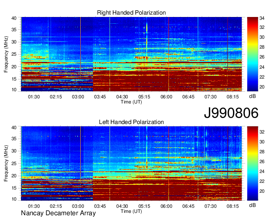Screen dimensions: 269x218
Task: Click the 02:15 time tick of Right Handed plot
Action: (x=56, y=97)
